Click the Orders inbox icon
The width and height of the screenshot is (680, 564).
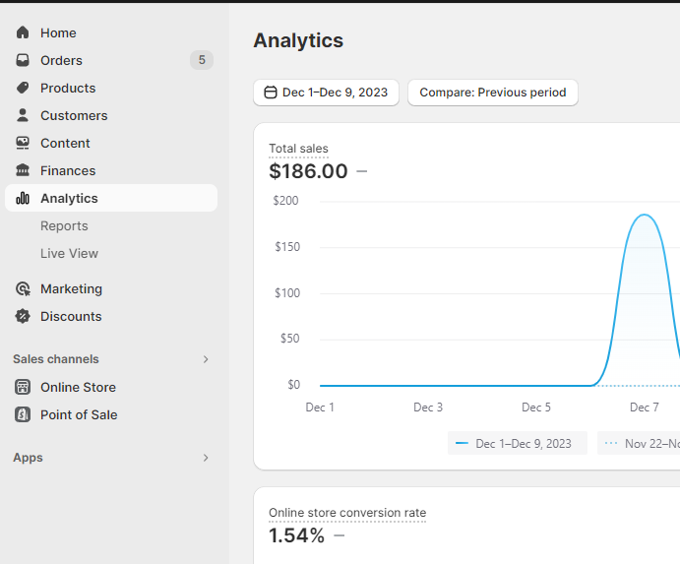click(x=23, y=60)
